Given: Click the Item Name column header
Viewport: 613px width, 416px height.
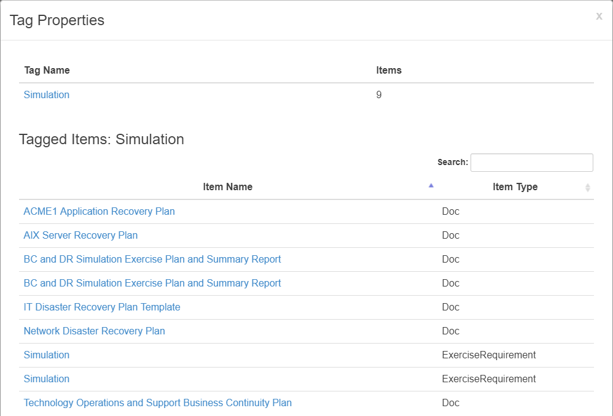Looking at the screenshot, I should [227, 187].
